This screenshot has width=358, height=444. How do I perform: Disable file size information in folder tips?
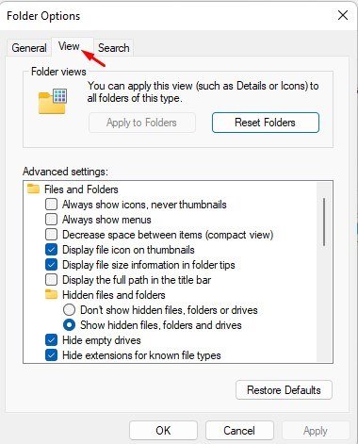coord(51,265)
